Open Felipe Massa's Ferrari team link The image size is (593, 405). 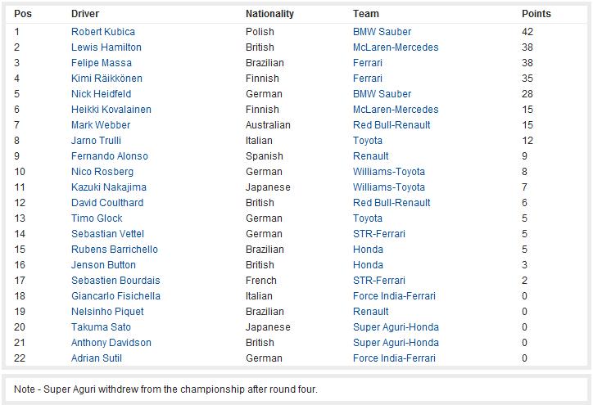click(367, 63)
